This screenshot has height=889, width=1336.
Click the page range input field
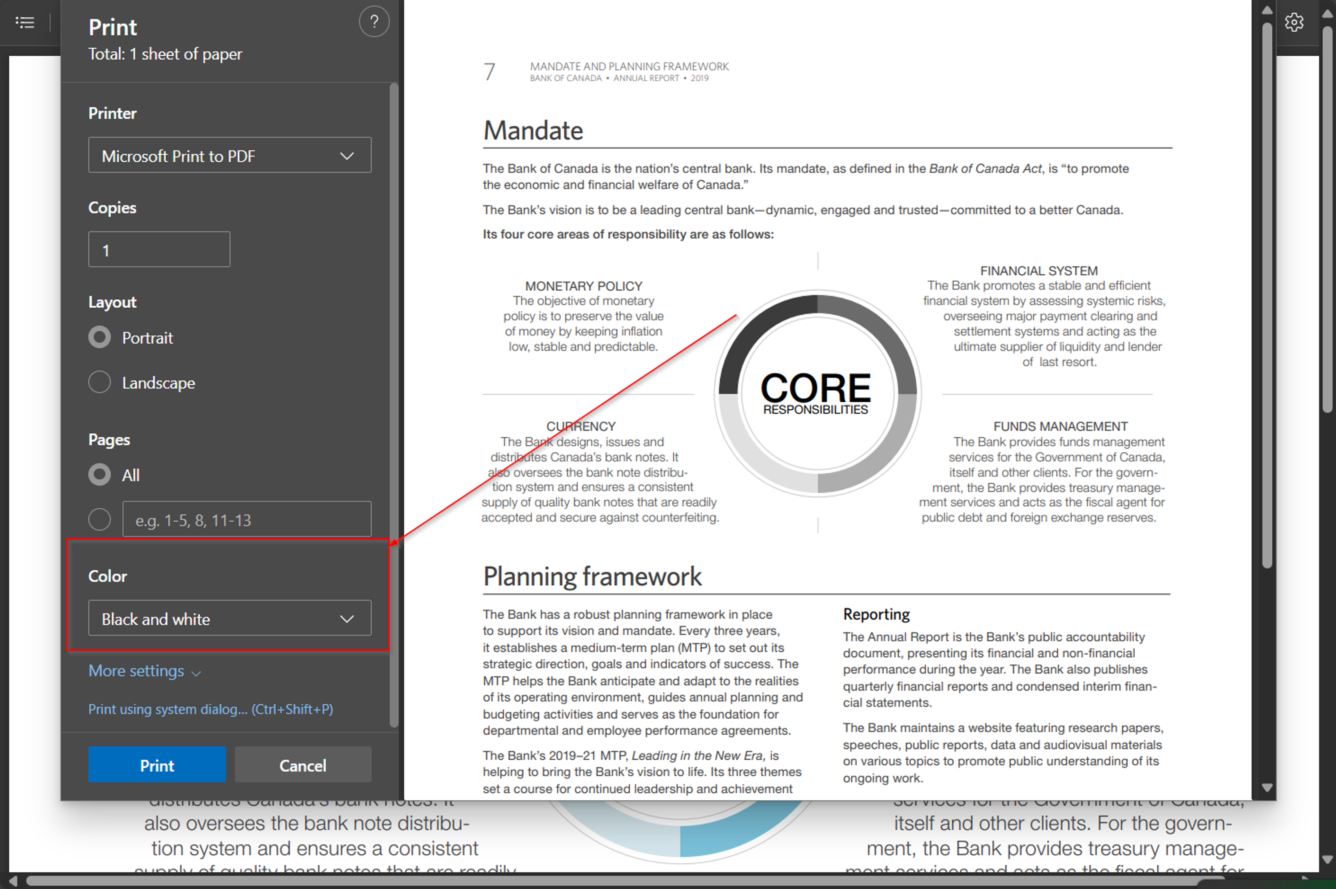click(x=247, y=519)
